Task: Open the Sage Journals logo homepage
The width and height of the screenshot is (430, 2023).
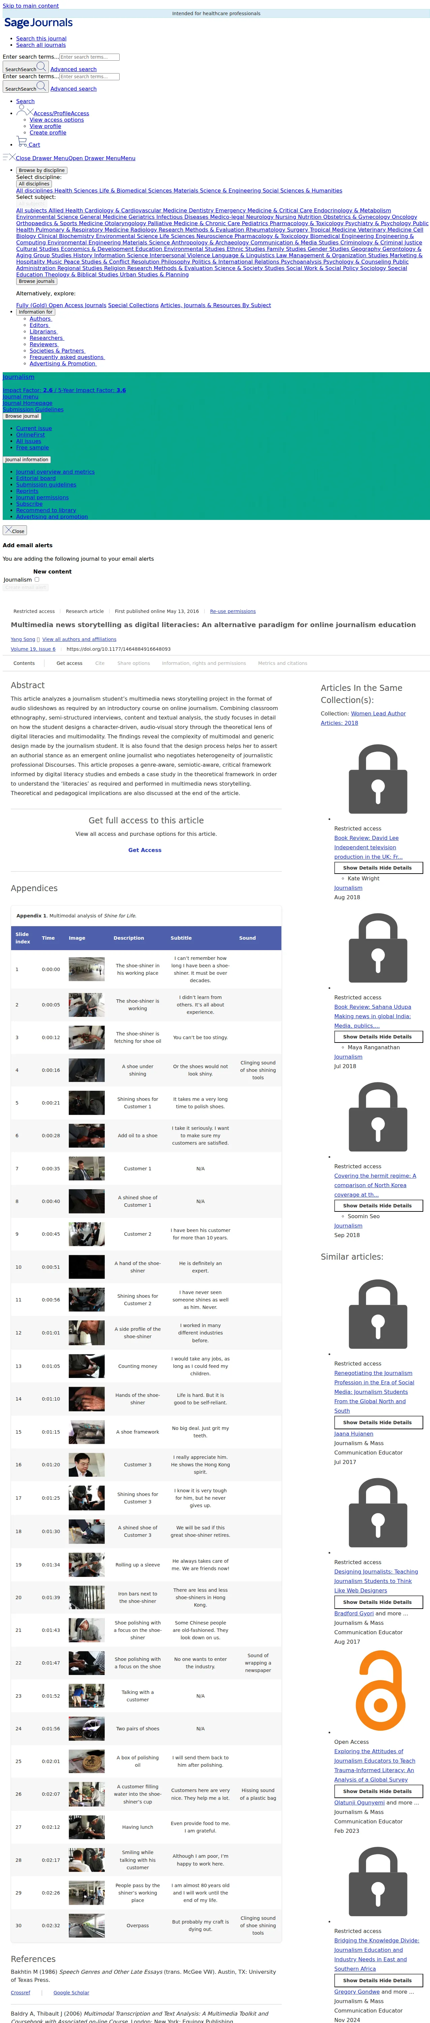Action: [x=38, y=24]
